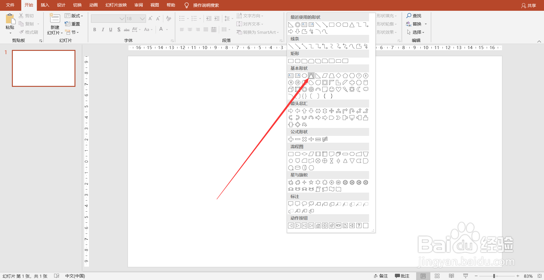
Task: Click the zoom slider handle
Action: click(x=494, y=276)
